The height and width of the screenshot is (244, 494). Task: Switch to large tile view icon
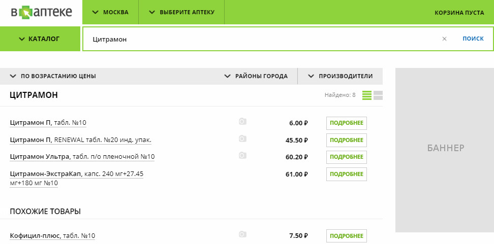(x=378, y=95)
